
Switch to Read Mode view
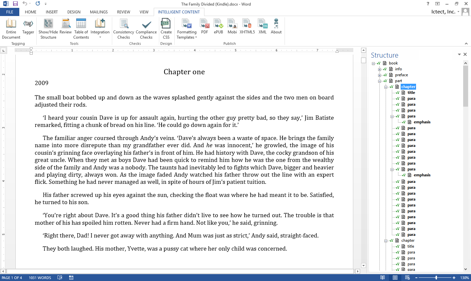pos(382,277)
